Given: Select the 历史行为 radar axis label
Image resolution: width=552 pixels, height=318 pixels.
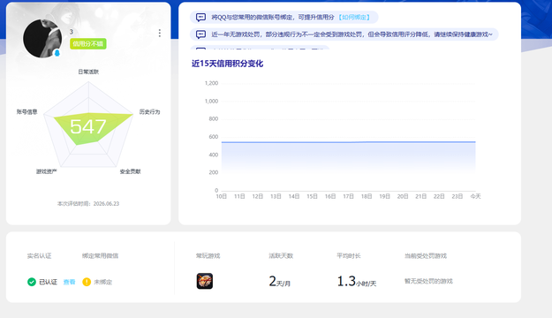Looking at the screenshot, I should (149, 112).
